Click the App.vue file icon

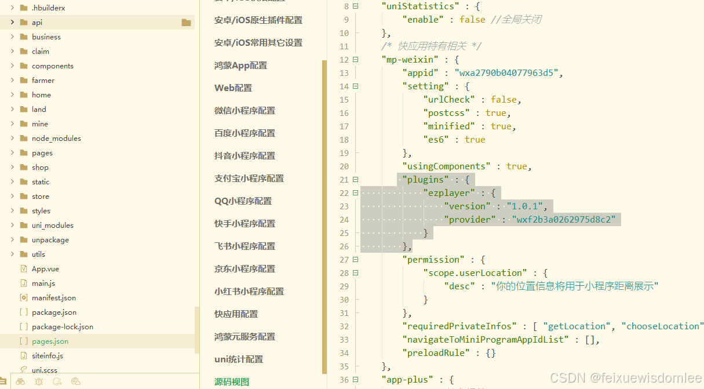point(24,269)
